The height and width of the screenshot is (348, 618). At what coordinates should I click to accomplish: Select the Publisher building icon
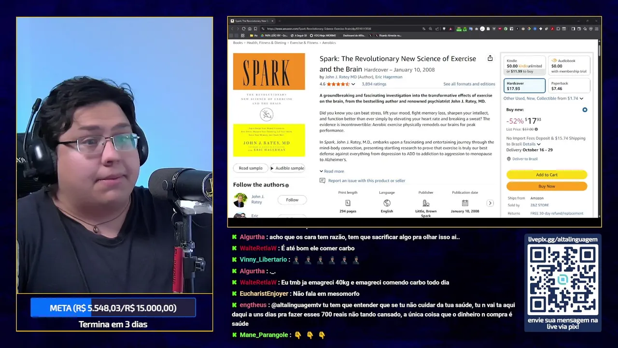point(426,203)
